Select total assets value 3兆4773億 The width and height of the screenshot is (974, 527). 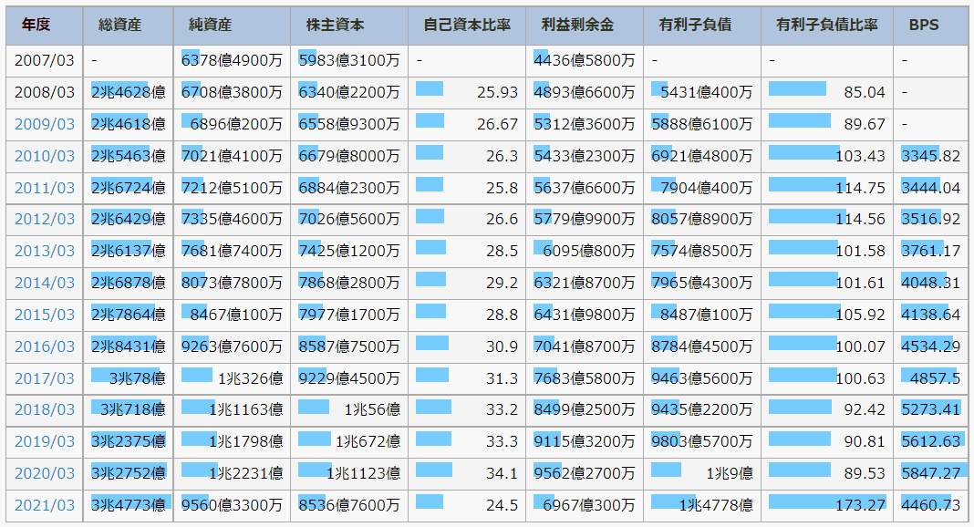click(x=129, y=505)
